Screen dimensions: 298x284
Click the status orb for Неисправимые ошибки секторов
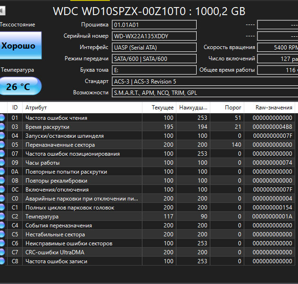tap(2, 243)
